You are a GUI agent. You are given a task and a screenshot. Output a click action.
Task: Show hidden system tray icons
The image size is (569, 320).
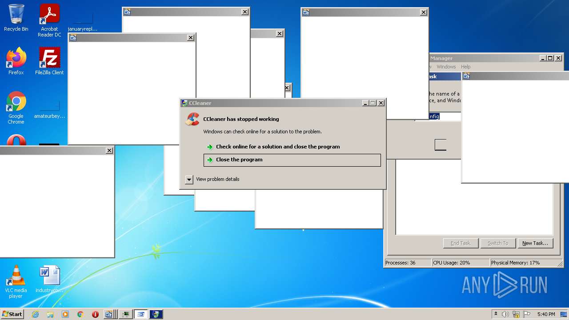pos(496,314)
